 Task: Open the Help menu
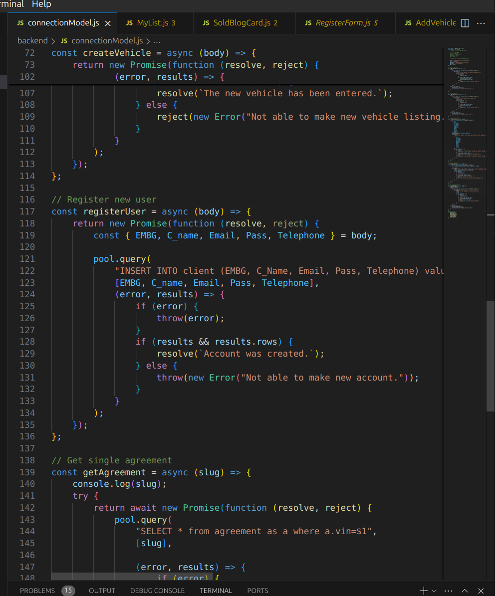[41, 4]
